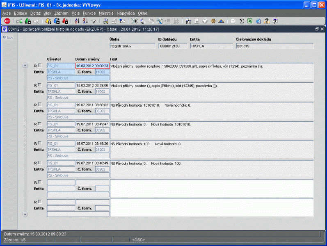Open the Záznam menu
This screenshot has width=327, height=246.
[x=61, y=14]
